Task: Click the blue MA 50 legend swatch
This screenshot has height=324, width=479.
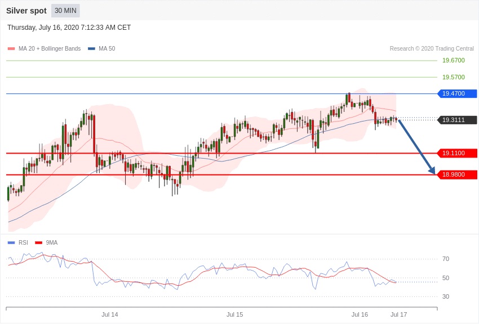Action: tap(91, 49)
